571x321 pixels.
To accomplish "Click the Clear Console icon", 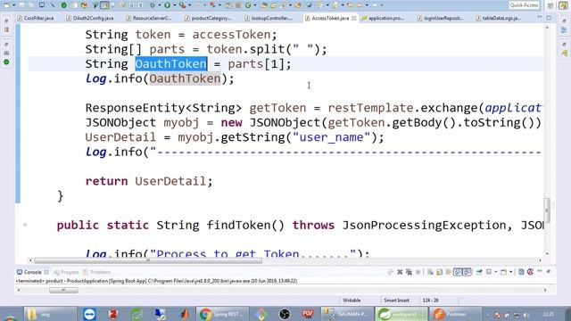I will point(430,272).
